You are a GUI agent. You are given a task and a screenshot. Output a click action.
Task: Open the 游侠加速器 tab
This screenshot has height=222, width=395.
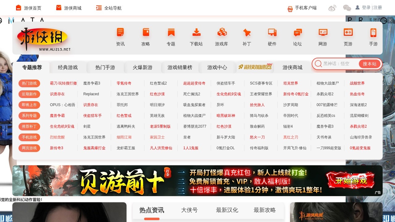(256, 67)
